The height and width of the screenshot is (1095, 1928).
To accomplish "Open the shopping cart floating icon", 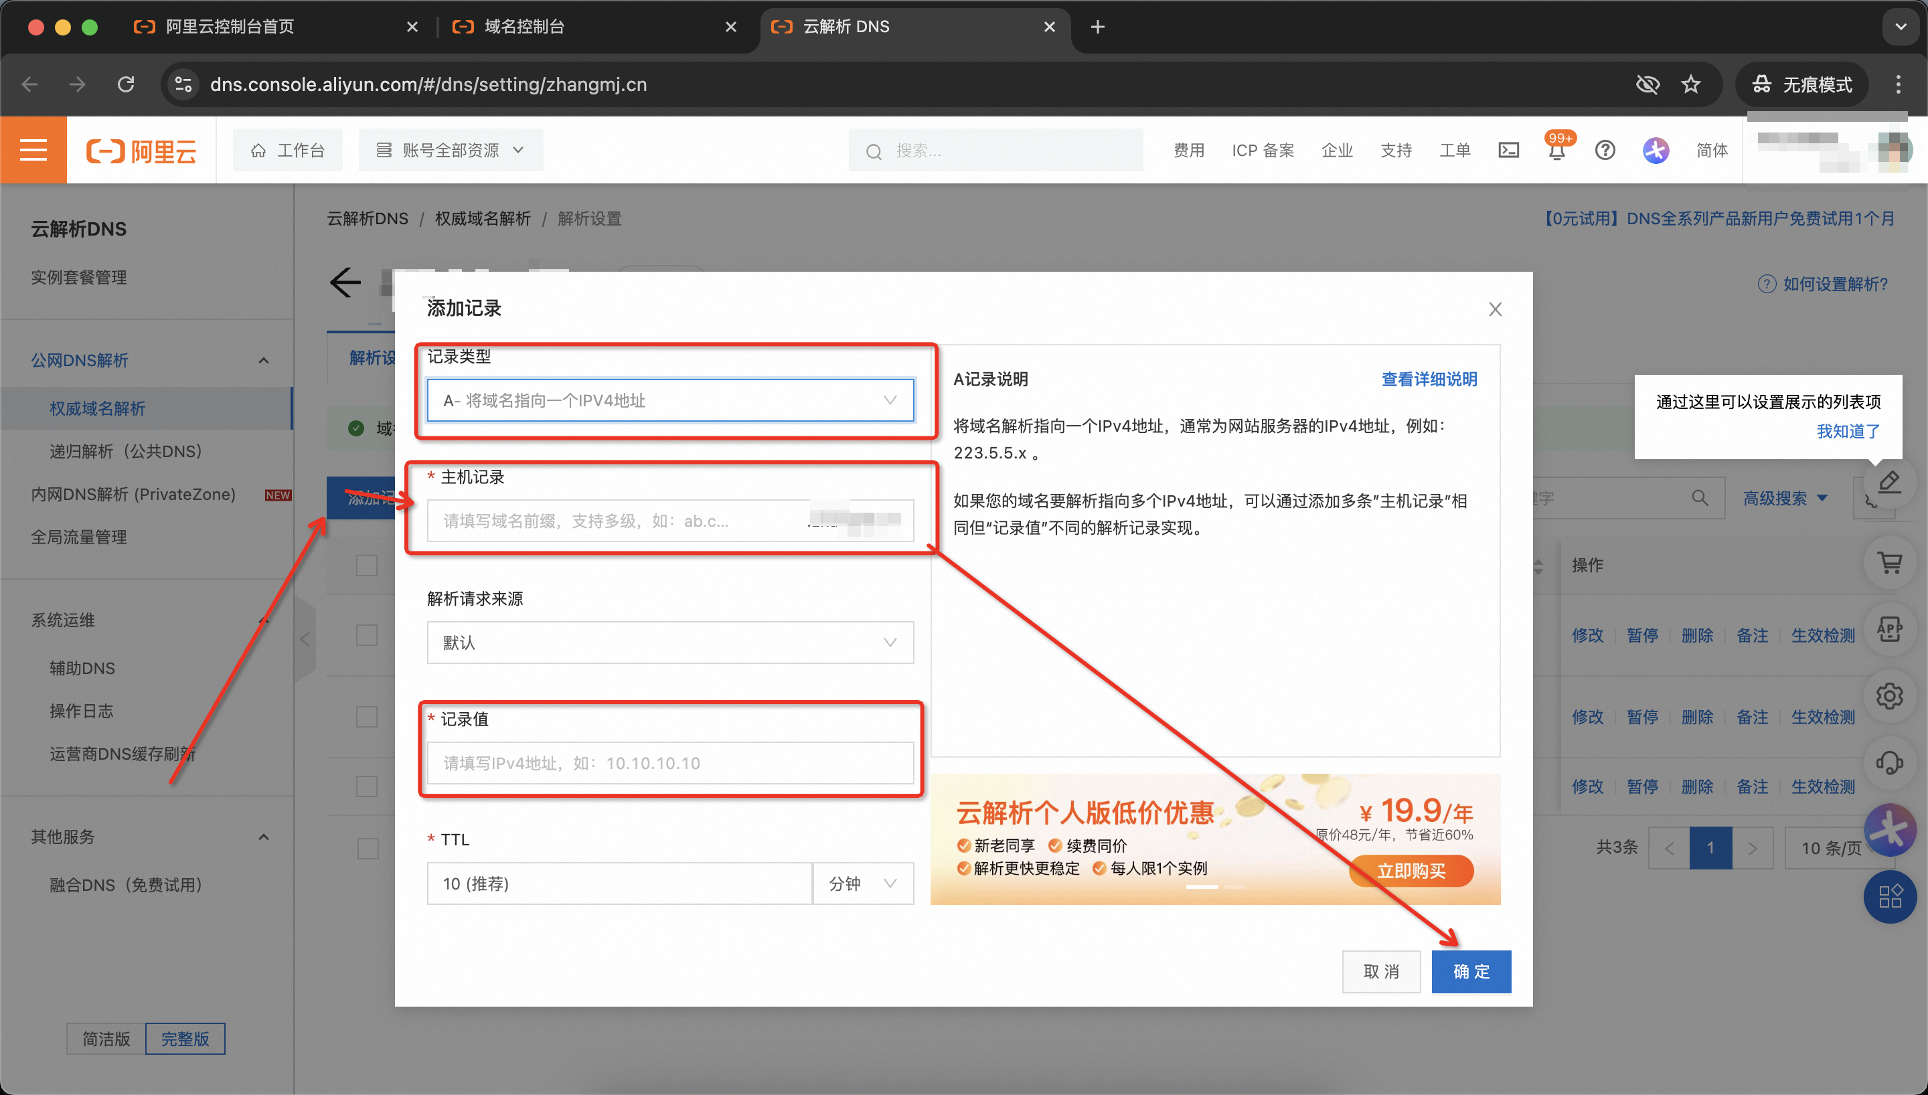I will (x=1889, y=562).
